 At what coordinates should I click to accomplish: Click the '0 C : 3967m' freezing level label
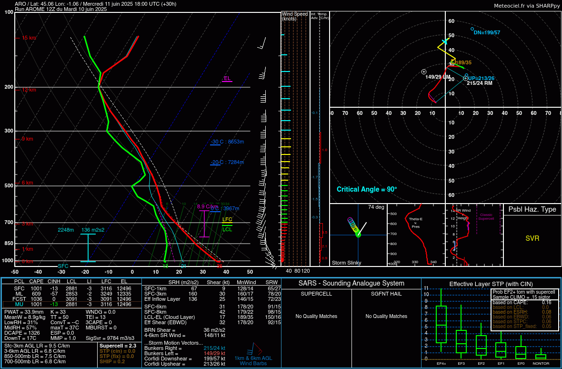(225, 208)
